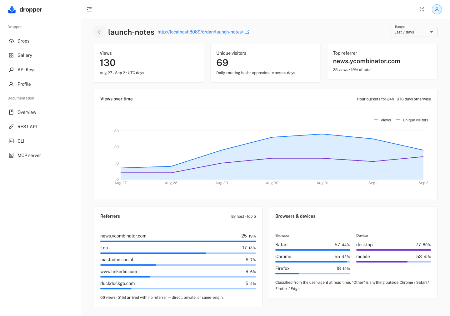Open the REST API documentation
This screenshot has height=316, width=450.
tap(41, 127)
